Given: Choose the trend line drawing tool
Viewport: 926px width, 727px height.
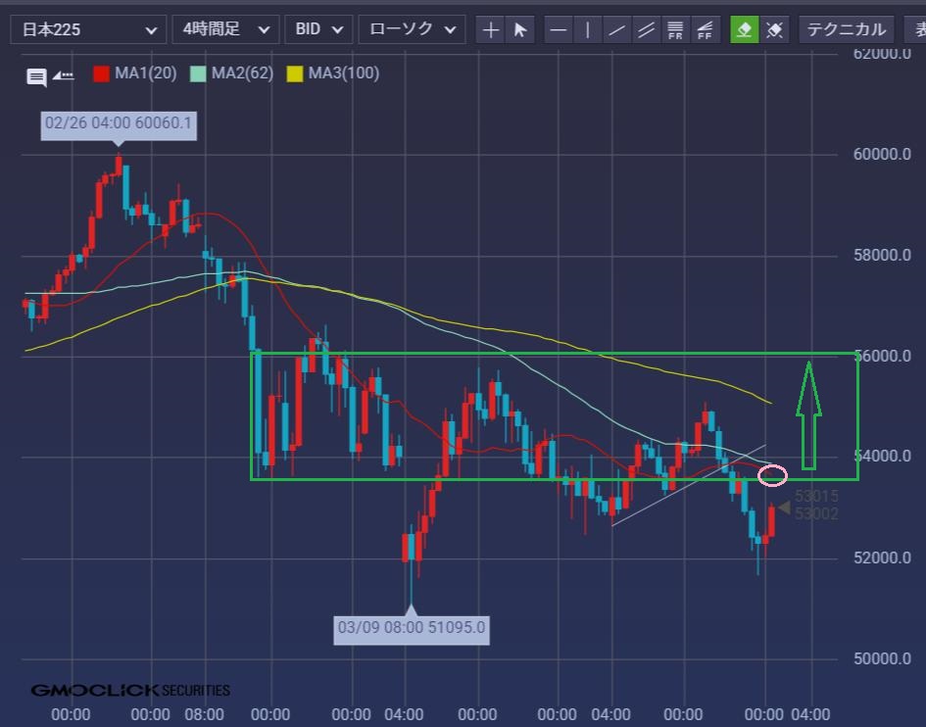Looking at the screenshot, I should click(x=616, y=29).
